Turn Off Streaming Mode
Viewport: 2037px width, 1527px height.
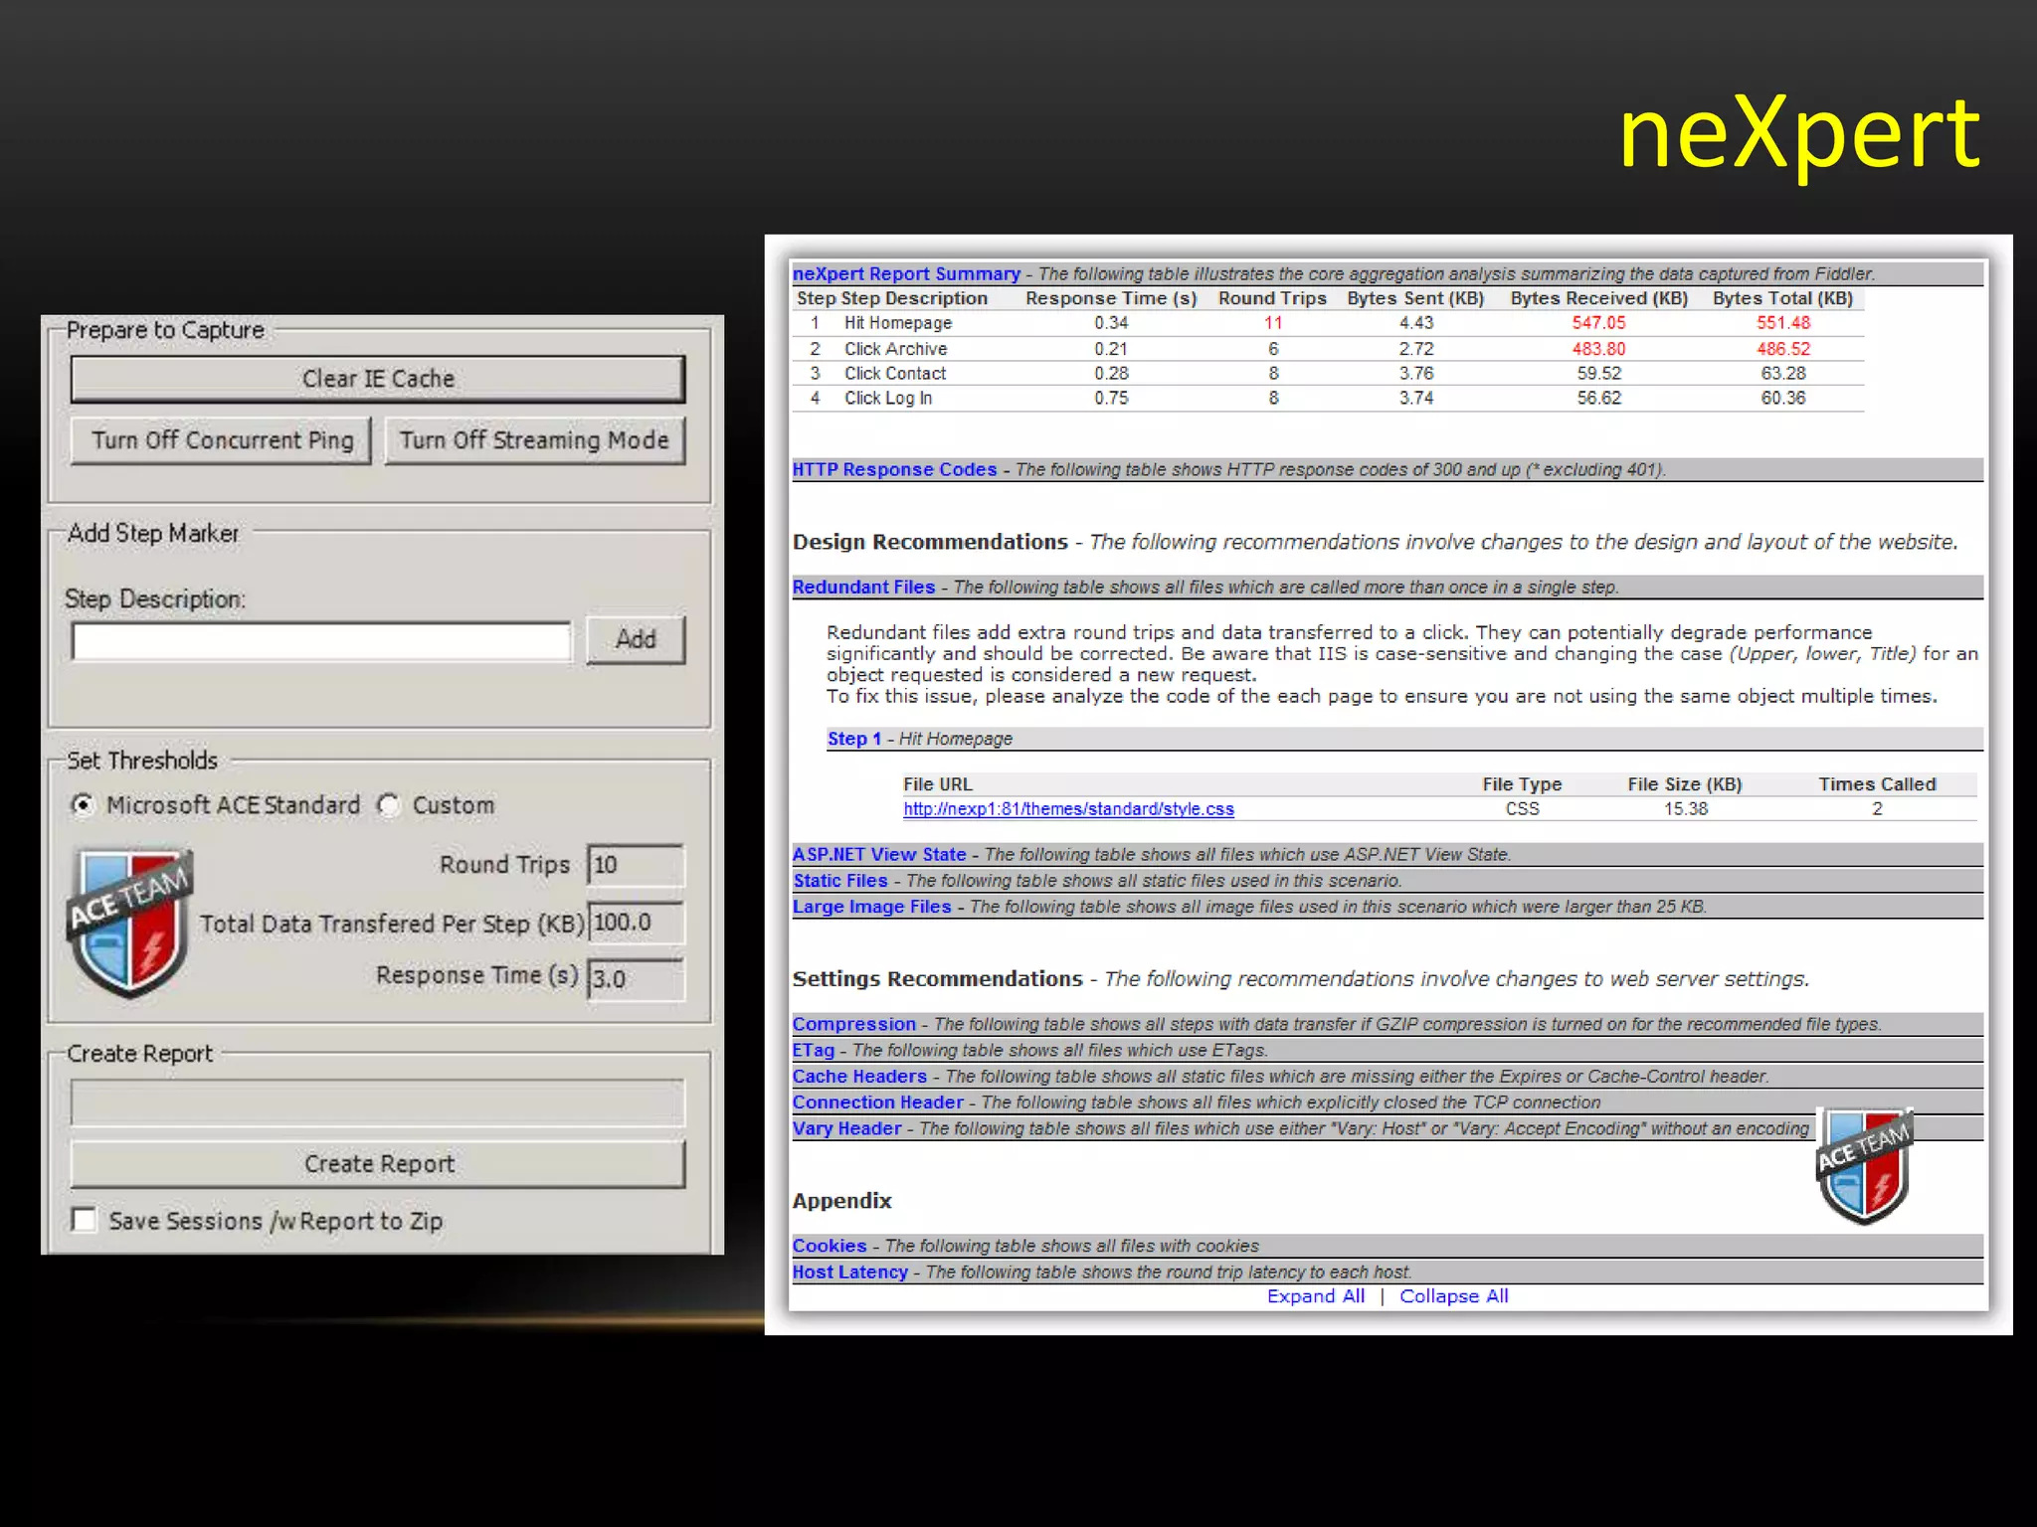pyautogui.click(x=535, y=440)
